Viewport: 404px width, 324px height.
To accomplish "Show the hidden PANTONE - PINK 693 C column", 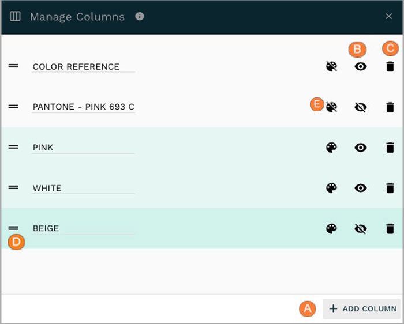I will [361, 107].
